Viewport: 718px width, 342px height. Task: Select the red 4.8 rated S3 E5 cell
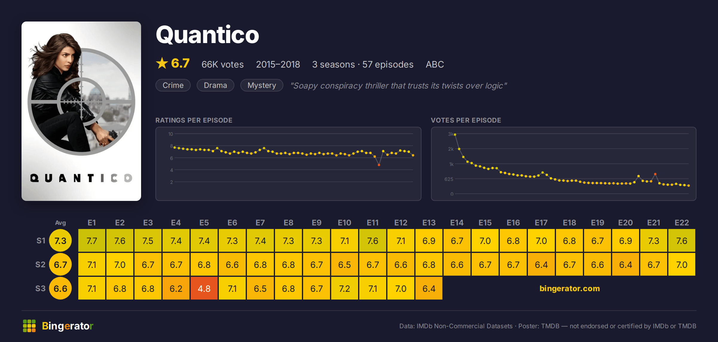pos(204,288)
